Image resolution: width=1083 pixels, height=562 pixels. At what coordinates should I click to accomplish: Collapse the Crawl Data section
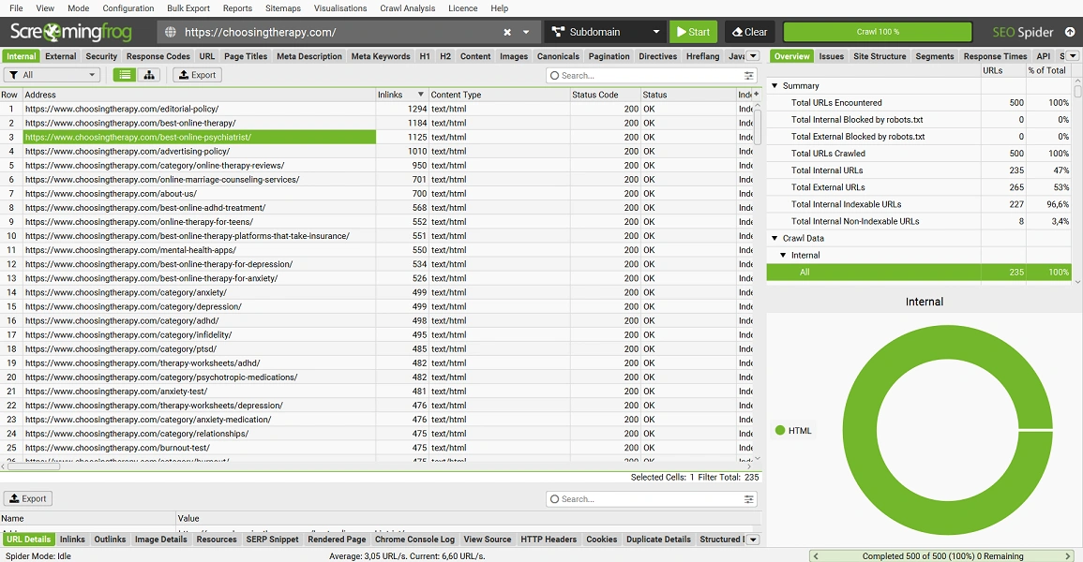click(775, 238)
